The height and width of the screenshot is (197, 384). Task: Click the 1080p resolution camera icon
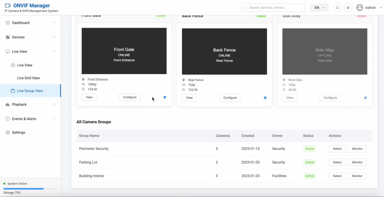pyautogui.click(x=83, y=84)
